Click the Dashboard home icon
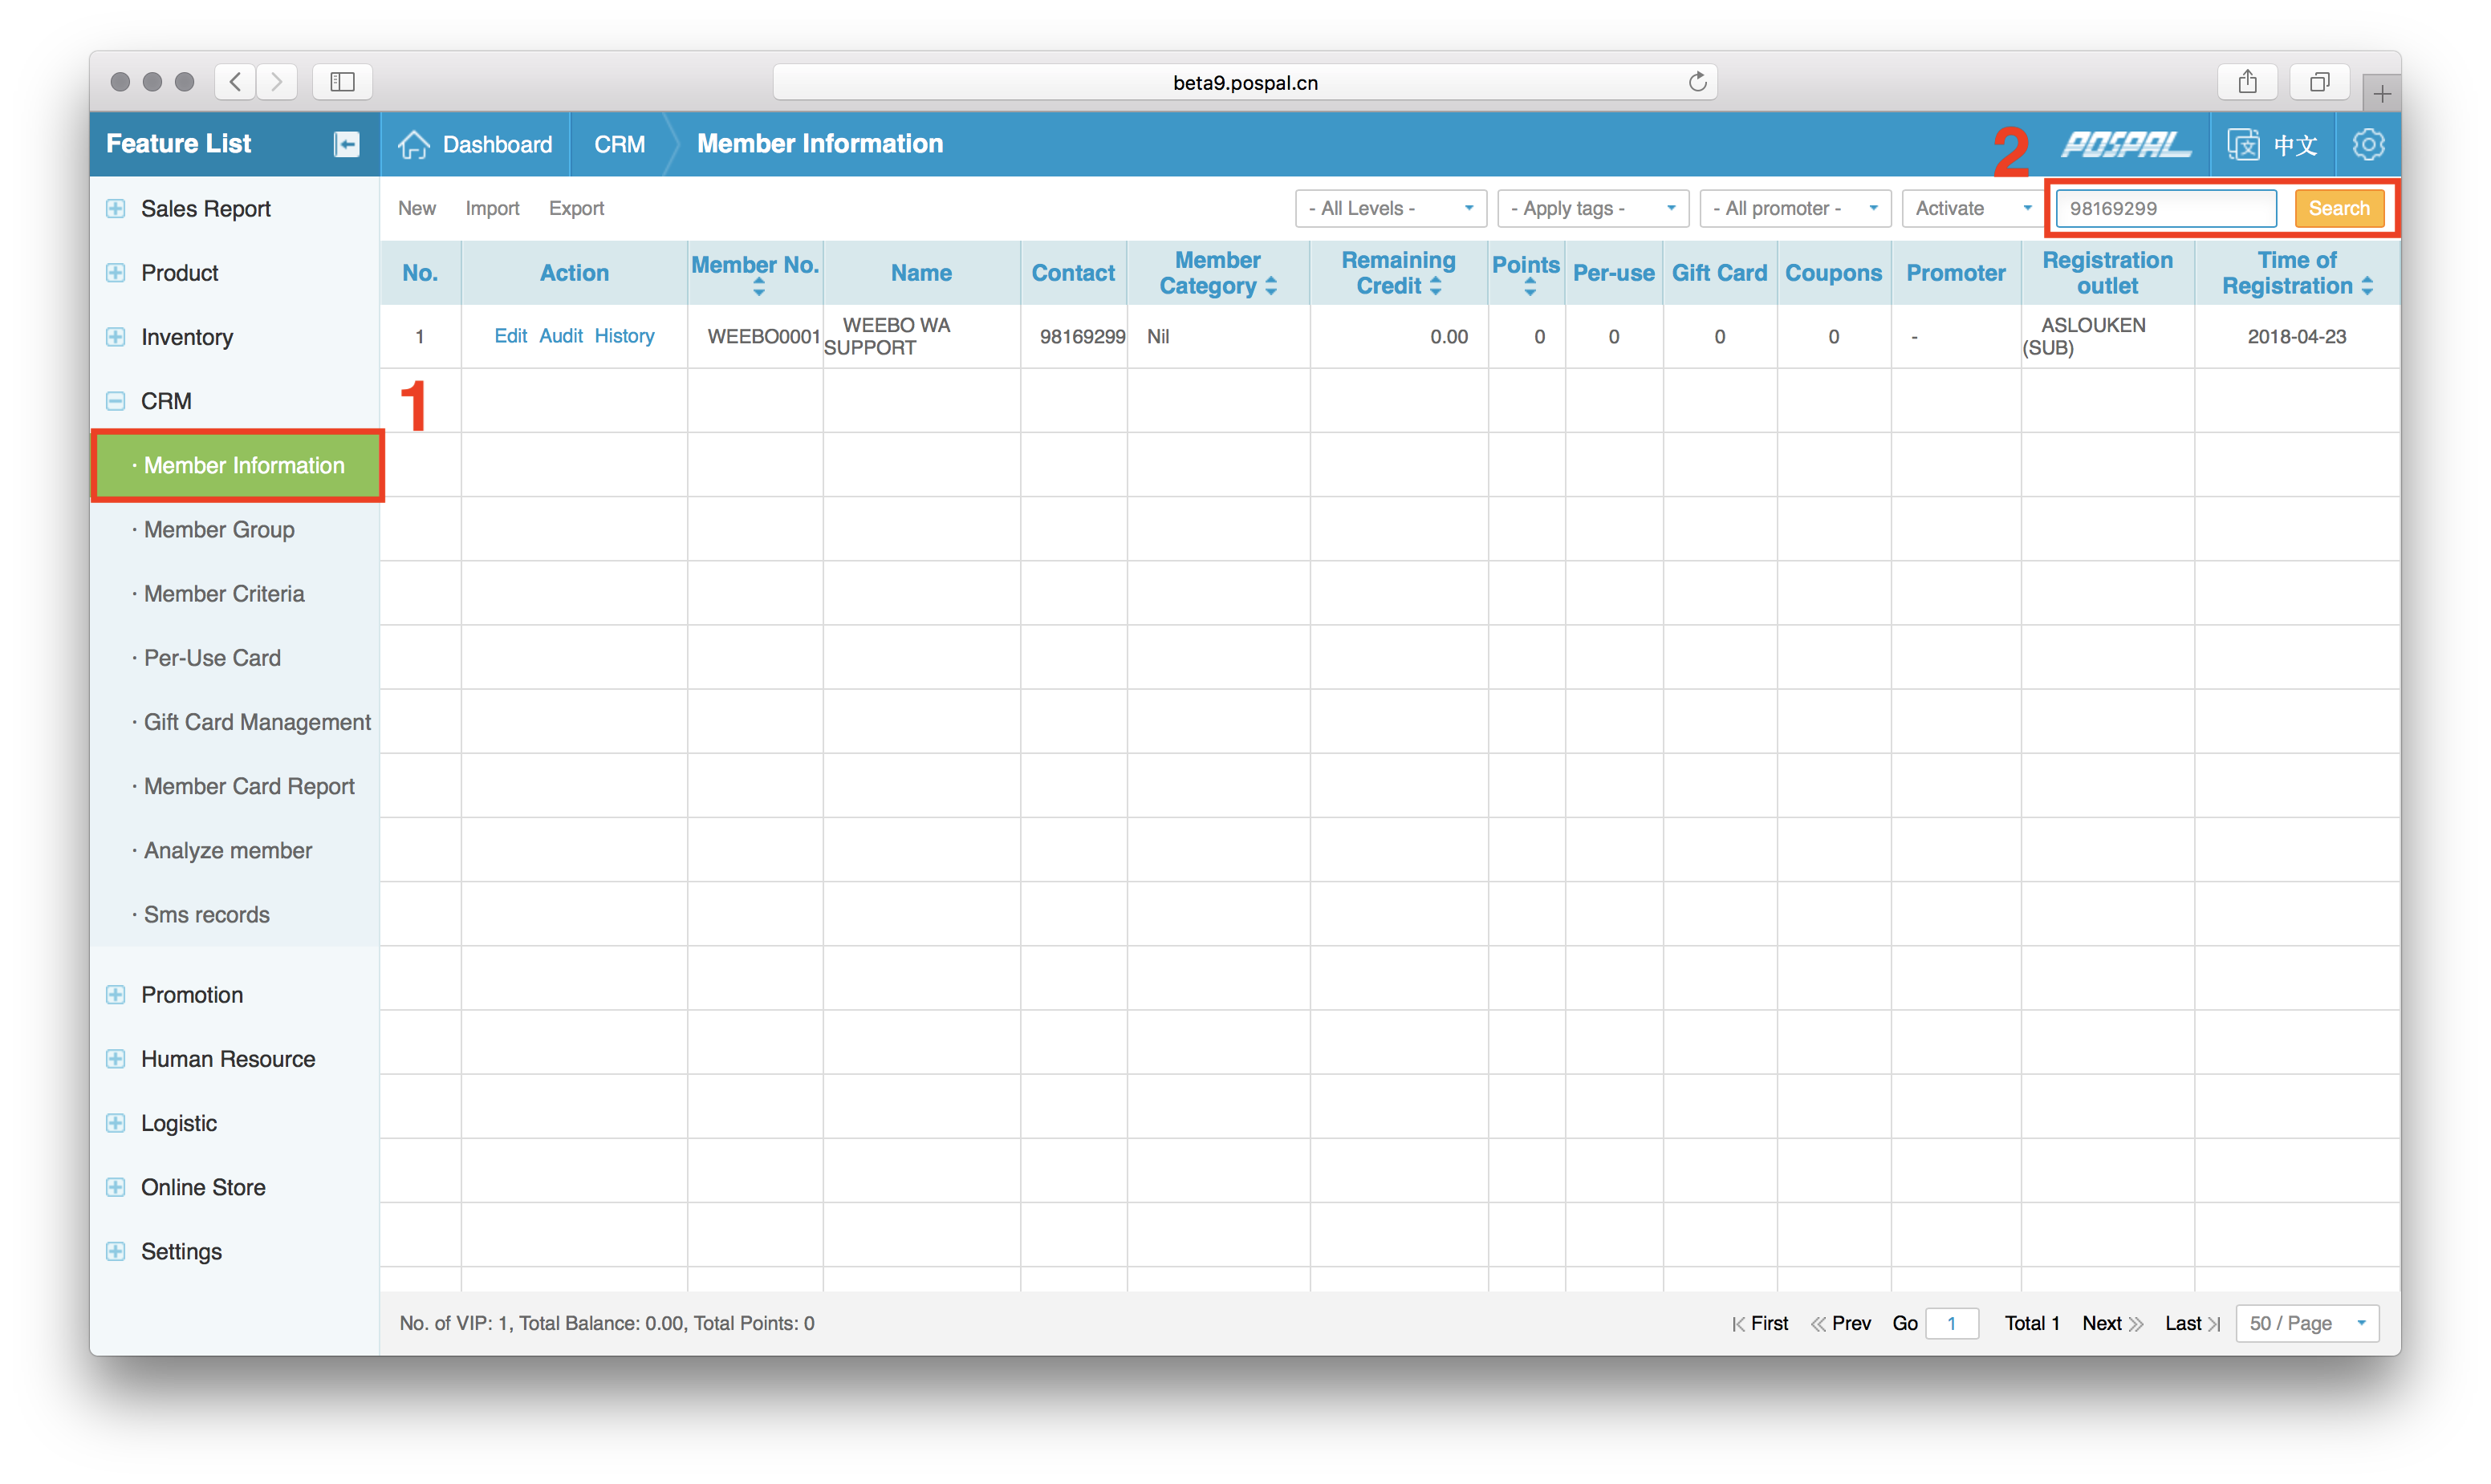2491x1484 pixels. click(x=413, y=144)
